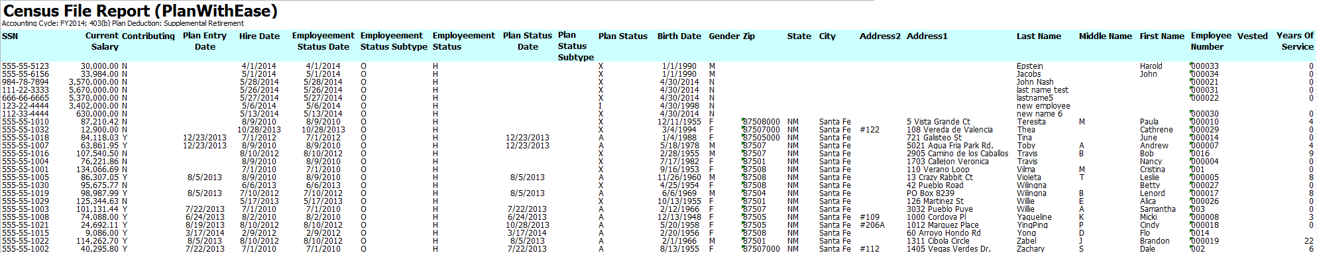Click the first name Cathrene

1157,130
